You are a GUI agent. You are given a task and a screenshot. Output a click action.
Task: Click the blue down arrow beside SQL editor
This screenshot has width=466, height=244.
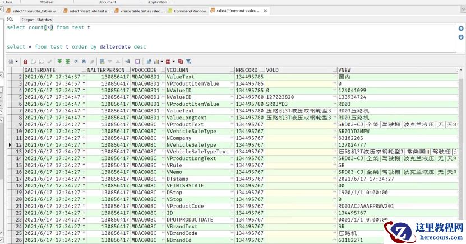(461, 37)
